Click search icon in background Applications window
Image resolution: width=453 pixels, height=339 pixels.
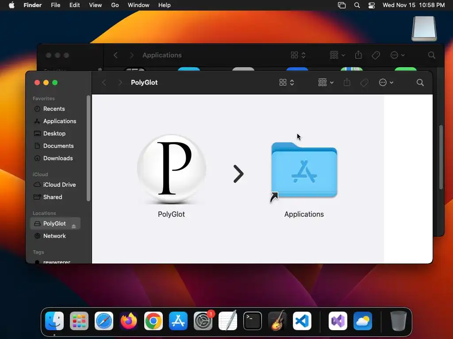[432, 55]
